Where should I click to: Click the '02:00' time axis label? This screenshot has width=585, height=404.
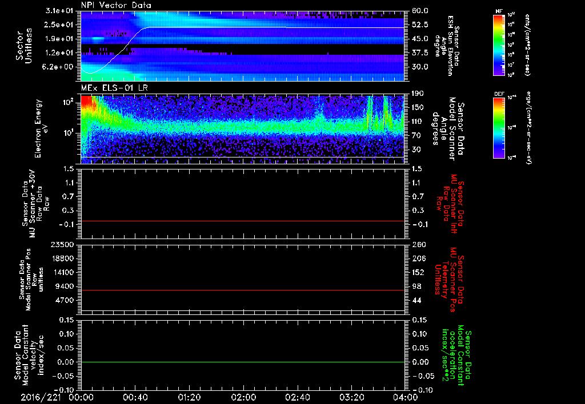(x=243, y=397)
